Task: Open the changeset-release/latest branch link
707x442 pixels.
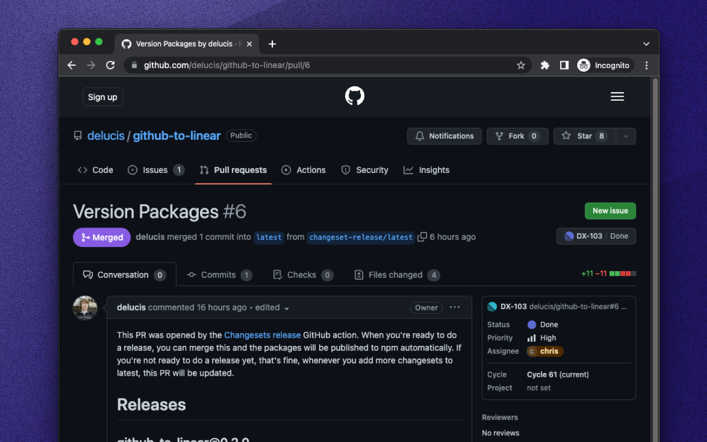Action: click(x=361, y=237)
